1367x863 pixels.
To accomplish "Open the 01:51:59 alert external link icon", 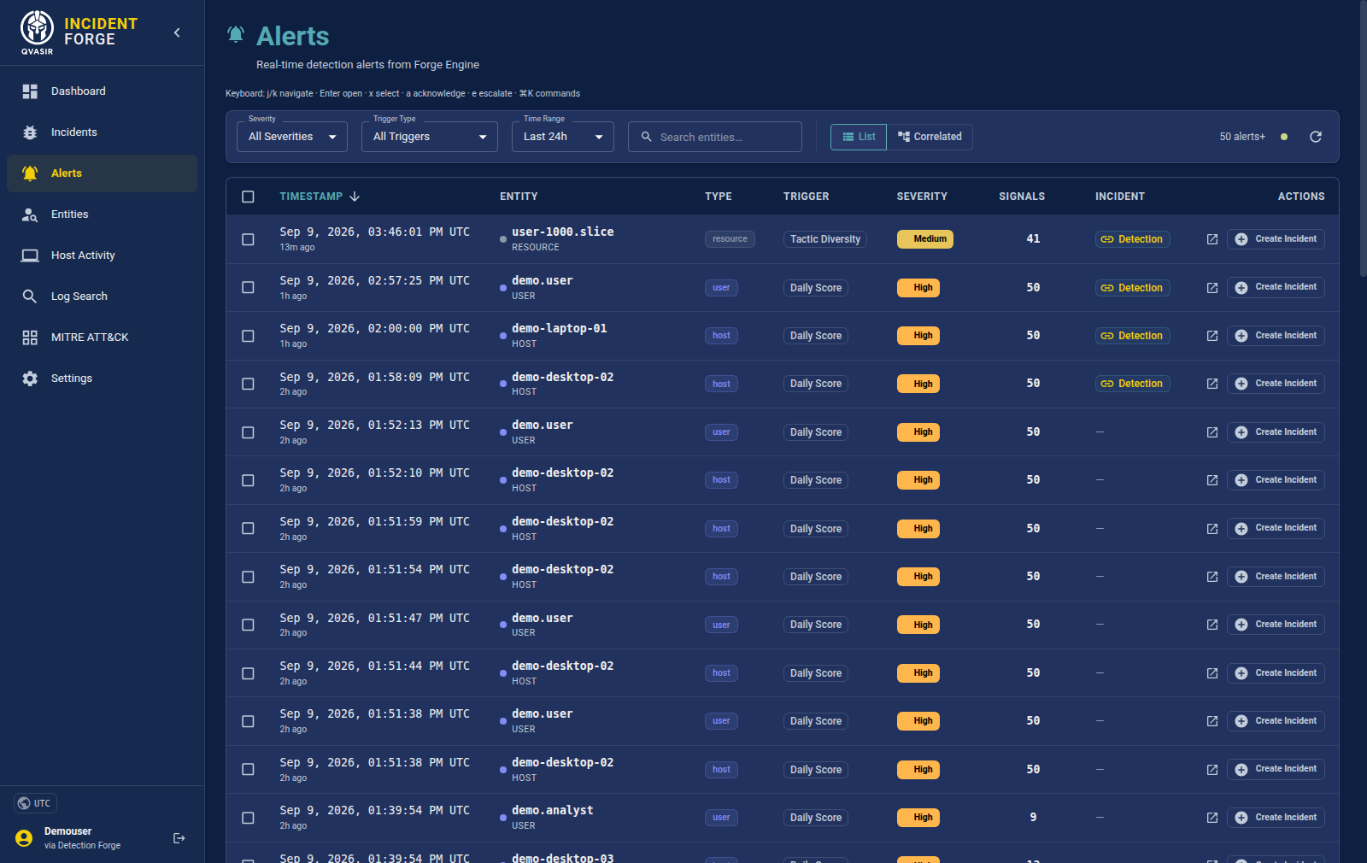I will 1212,529.
